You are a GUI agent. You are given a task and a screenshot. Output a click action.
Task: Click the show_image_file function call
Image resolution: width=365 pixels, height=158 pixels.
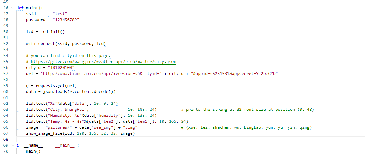click(x=81, y=133)
